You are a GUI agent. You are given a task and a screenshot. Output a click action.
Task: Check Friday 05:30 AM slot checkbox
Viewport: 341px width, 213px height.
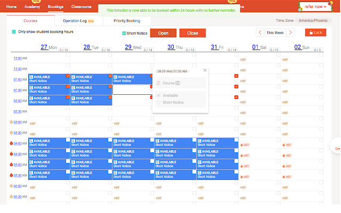click(x=236, y=171)
